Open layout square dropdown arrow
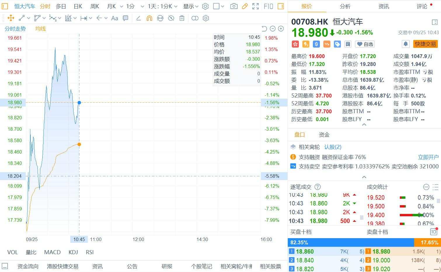 click(x=223, y=6)
